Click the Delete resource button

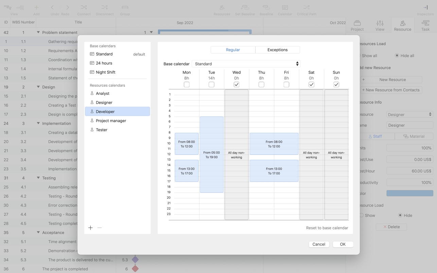[391, 227]
